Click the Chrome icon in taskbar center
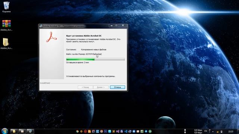The image size is (239, 134). (77, 131)
